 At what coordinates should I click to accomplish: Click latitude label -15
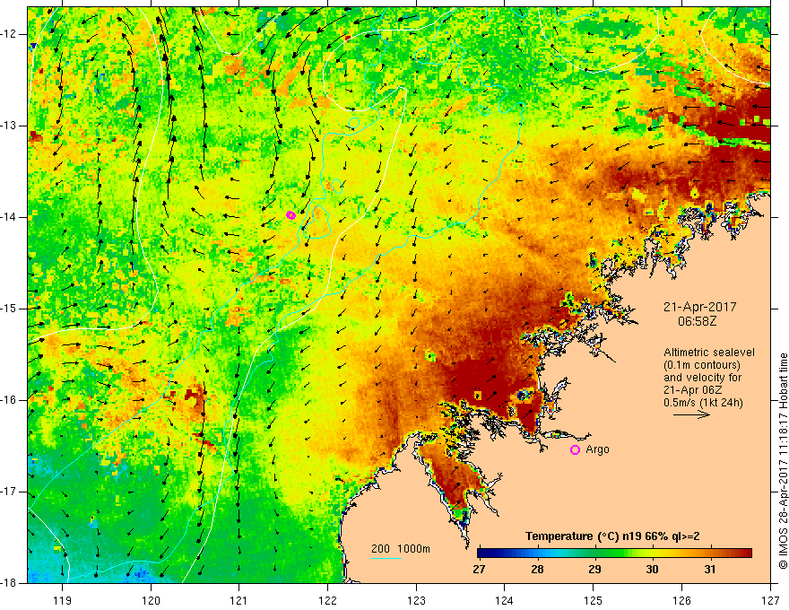pos(9,309)
